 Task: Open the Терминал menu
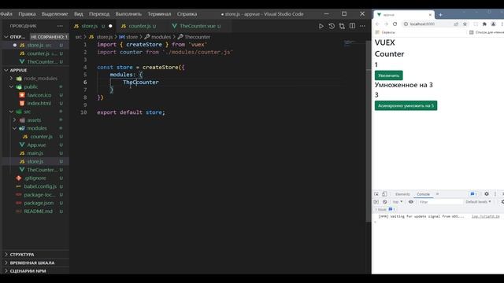click(x=159, y=14)
